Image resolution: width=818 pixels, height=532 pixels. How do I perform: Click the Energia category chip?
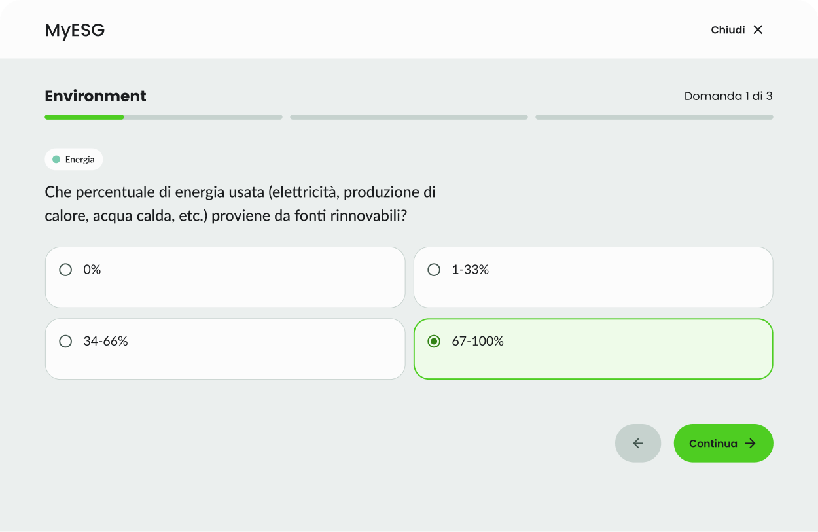click(73, 159)
